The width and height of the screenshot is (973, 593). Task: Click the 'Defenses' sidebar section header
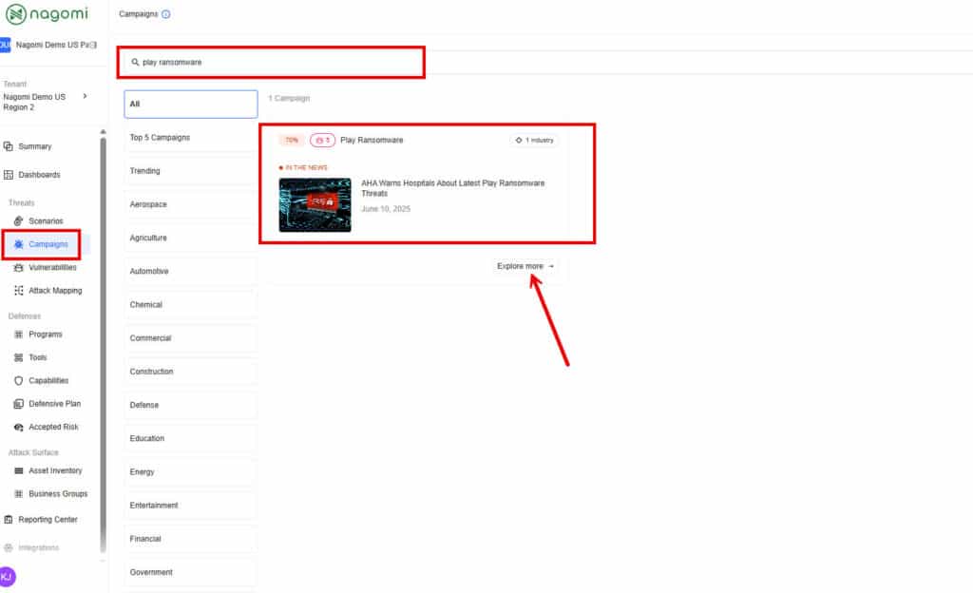click(x=24, y=316)
